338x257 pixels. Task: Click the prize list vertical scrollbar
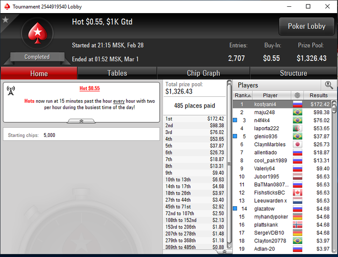(x=229, y=164)
